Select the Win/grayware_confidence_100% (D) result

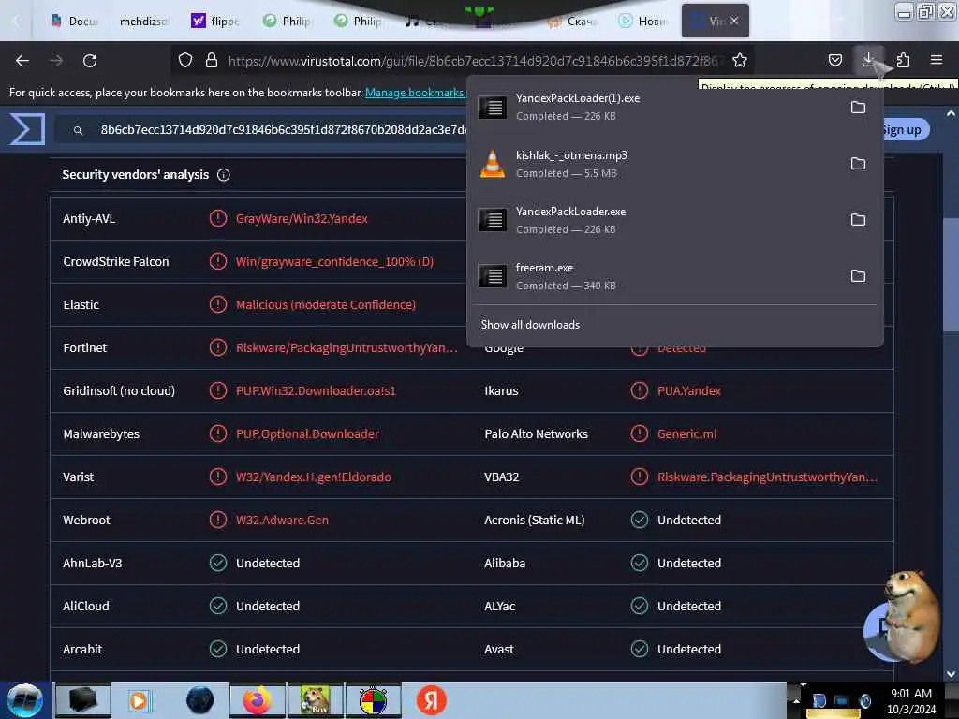[334, 262]
